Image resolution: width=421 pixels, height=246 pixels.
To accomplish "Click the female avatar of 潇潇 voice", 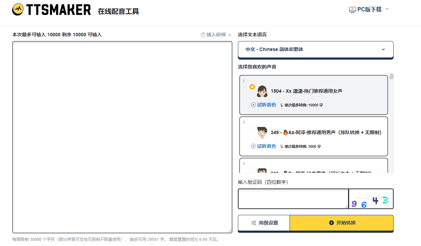I will 262,91.
